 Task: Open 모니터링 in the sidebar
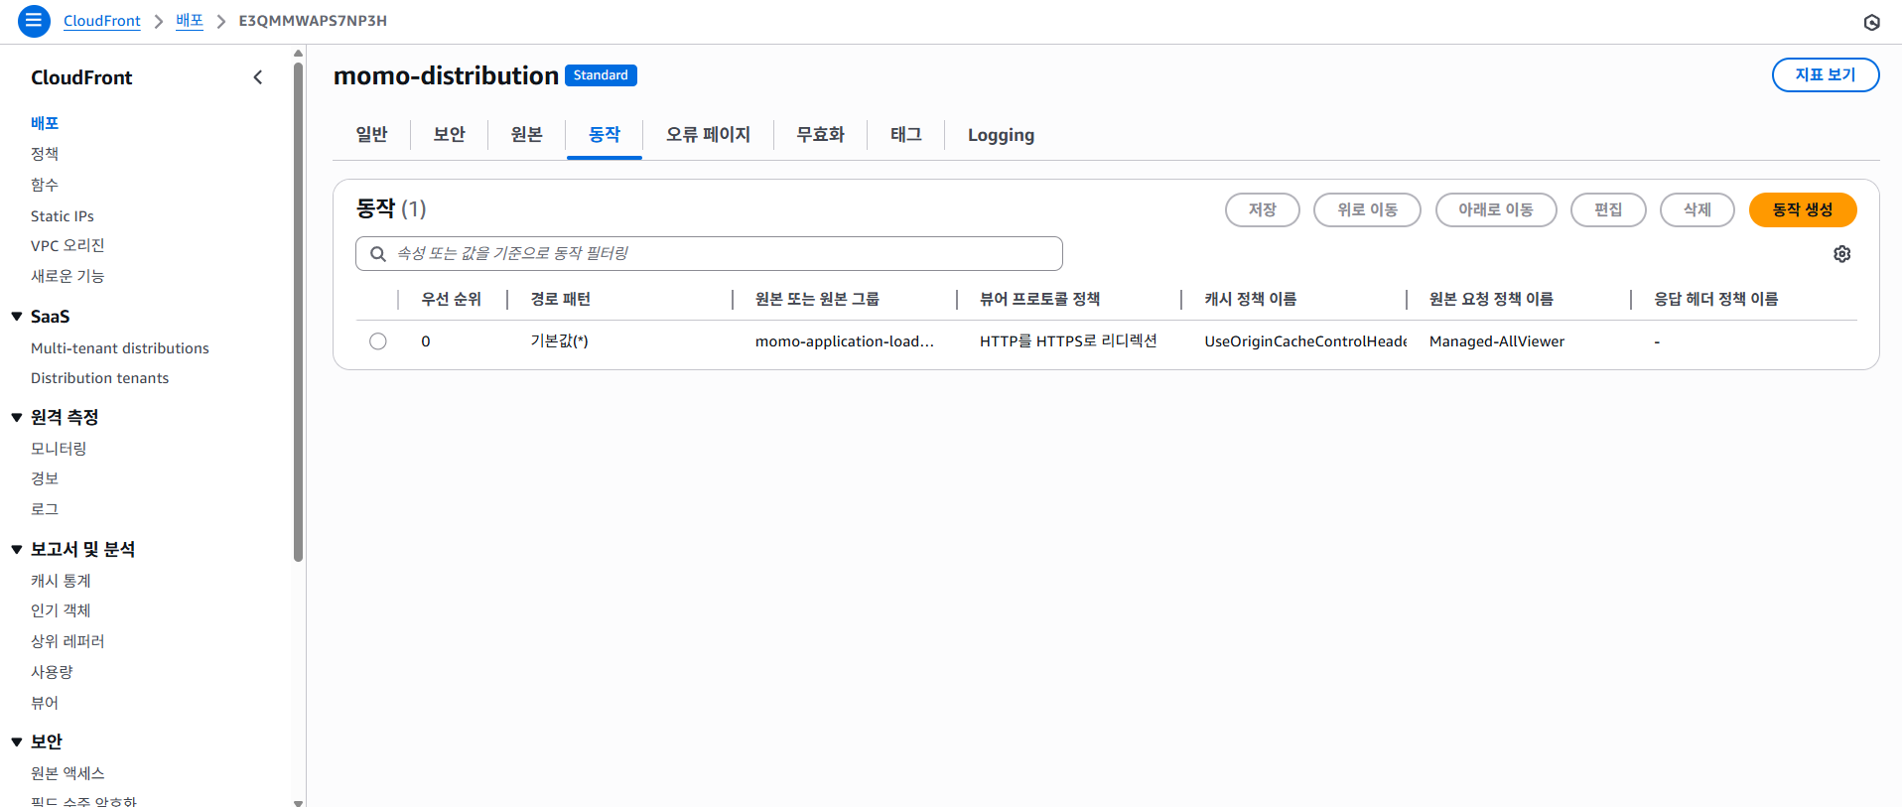[59, 449]
